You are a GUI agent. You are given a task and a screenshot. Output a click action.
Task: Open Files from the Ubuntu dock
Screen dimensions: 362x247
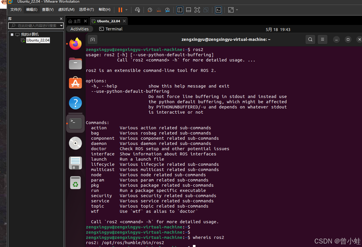(x=75, y=63)
